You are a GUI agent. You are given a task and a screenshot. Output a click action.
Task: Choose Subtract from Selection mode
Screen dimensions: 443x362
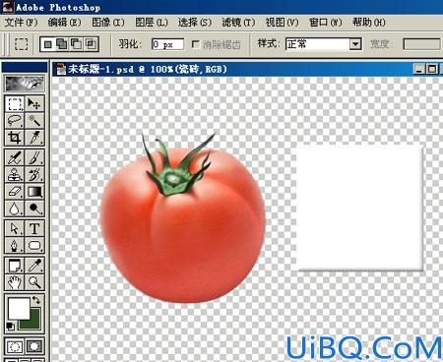pos(76,44)
